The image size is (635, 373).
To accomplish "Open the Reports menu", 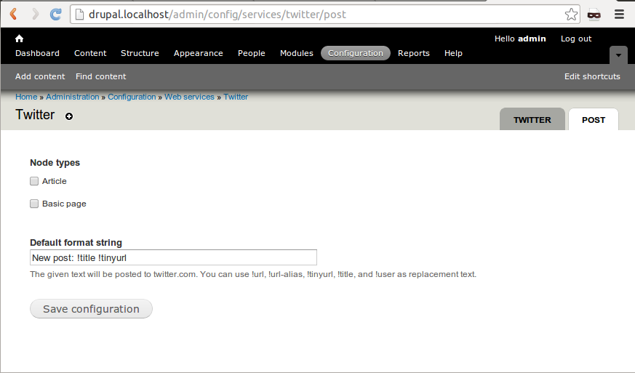I will tap(413, 53).
